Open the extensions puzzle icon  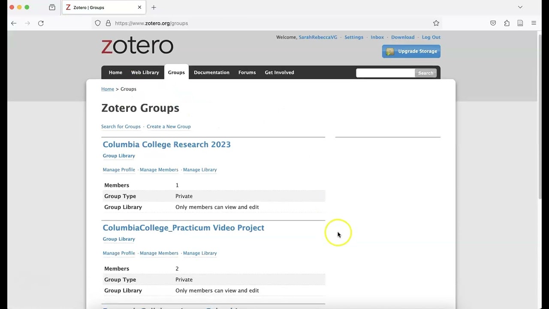click(507, 23)
